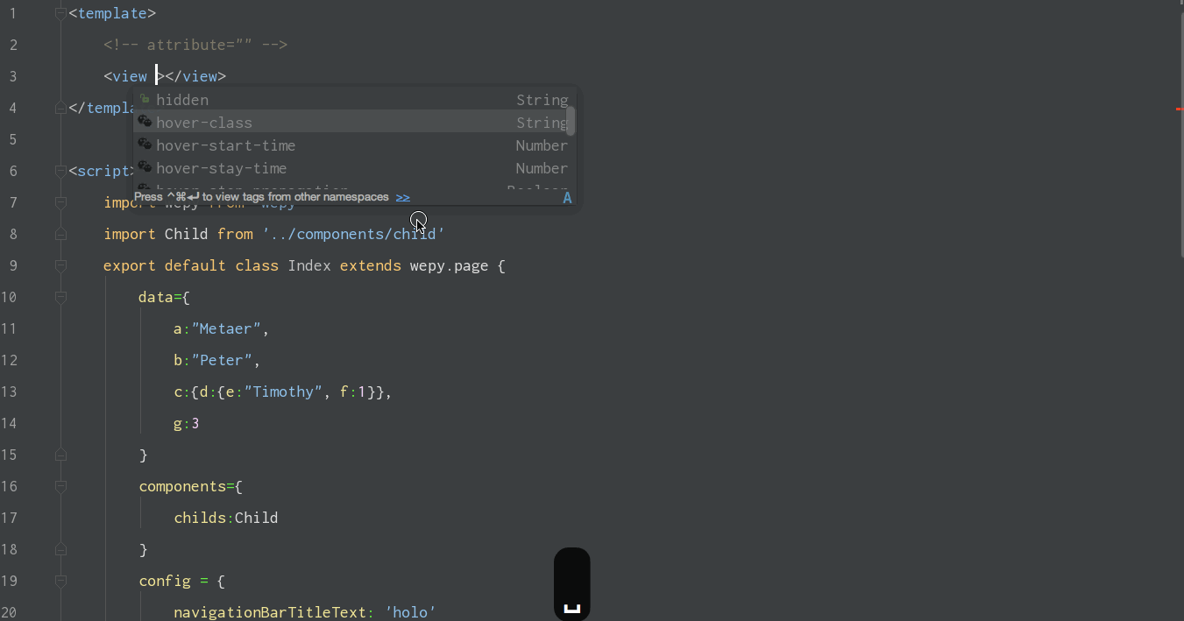Choose hover-start-time from the completion list

click(225, 145)
